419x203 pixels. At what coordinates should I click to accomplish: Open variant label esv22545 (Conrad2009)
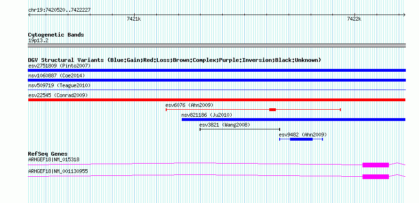[58, 95]
